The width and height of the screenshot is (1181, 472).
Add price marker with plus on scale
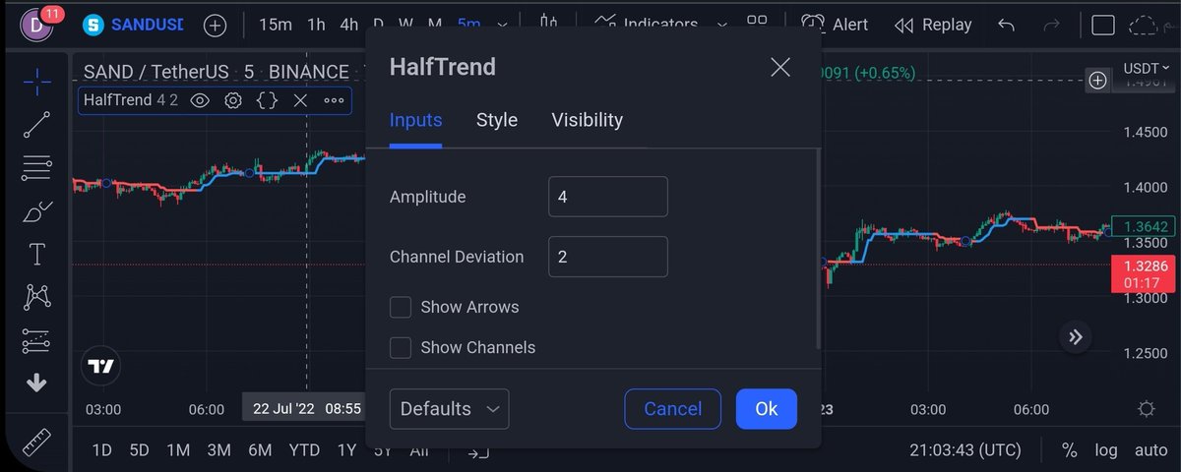click(1097, 81)
